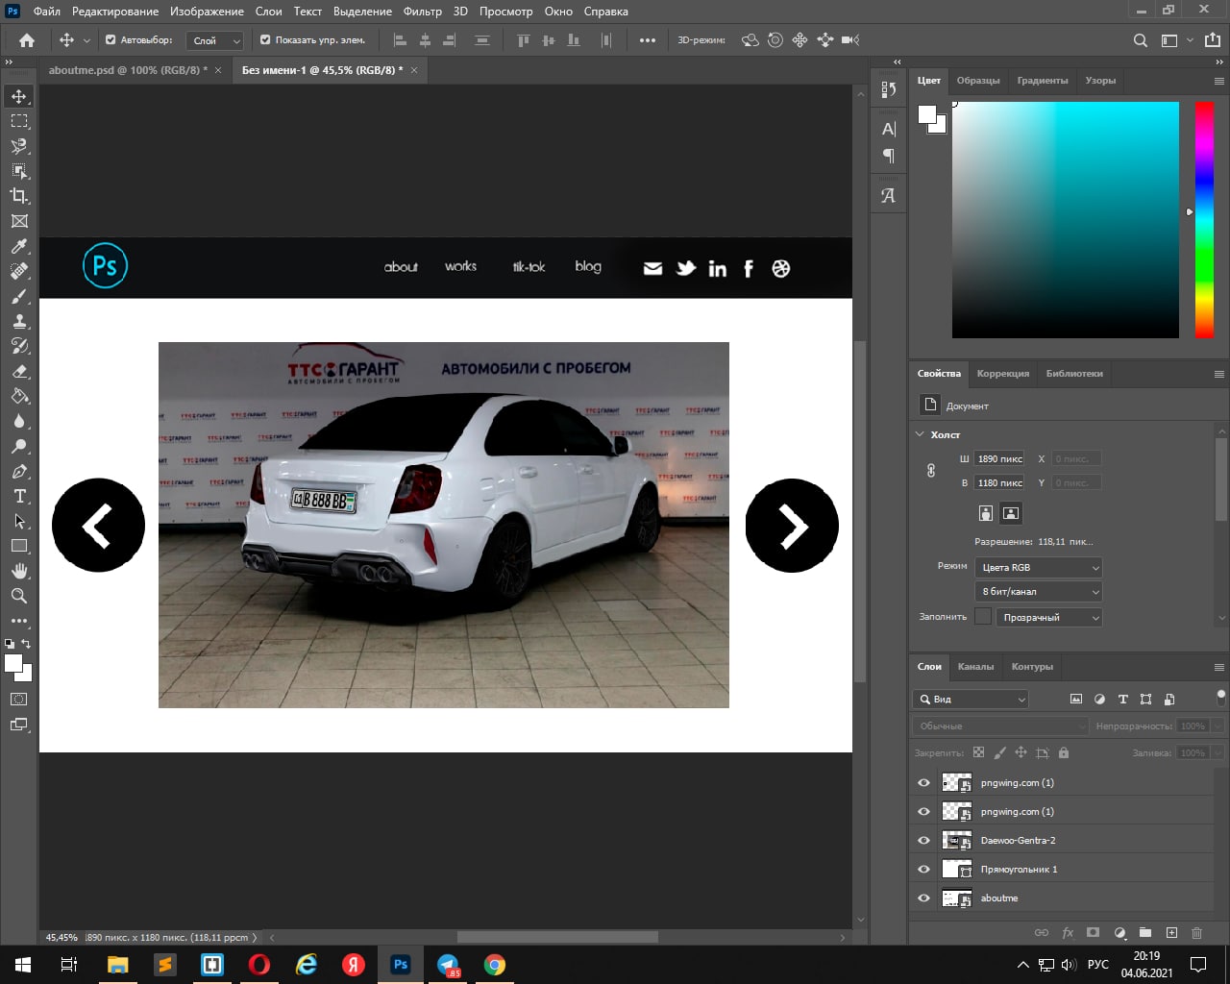This screenshot has height=984, width=1230.
Task: Select the Horizontal Type tool
Action: pos(19,496)
